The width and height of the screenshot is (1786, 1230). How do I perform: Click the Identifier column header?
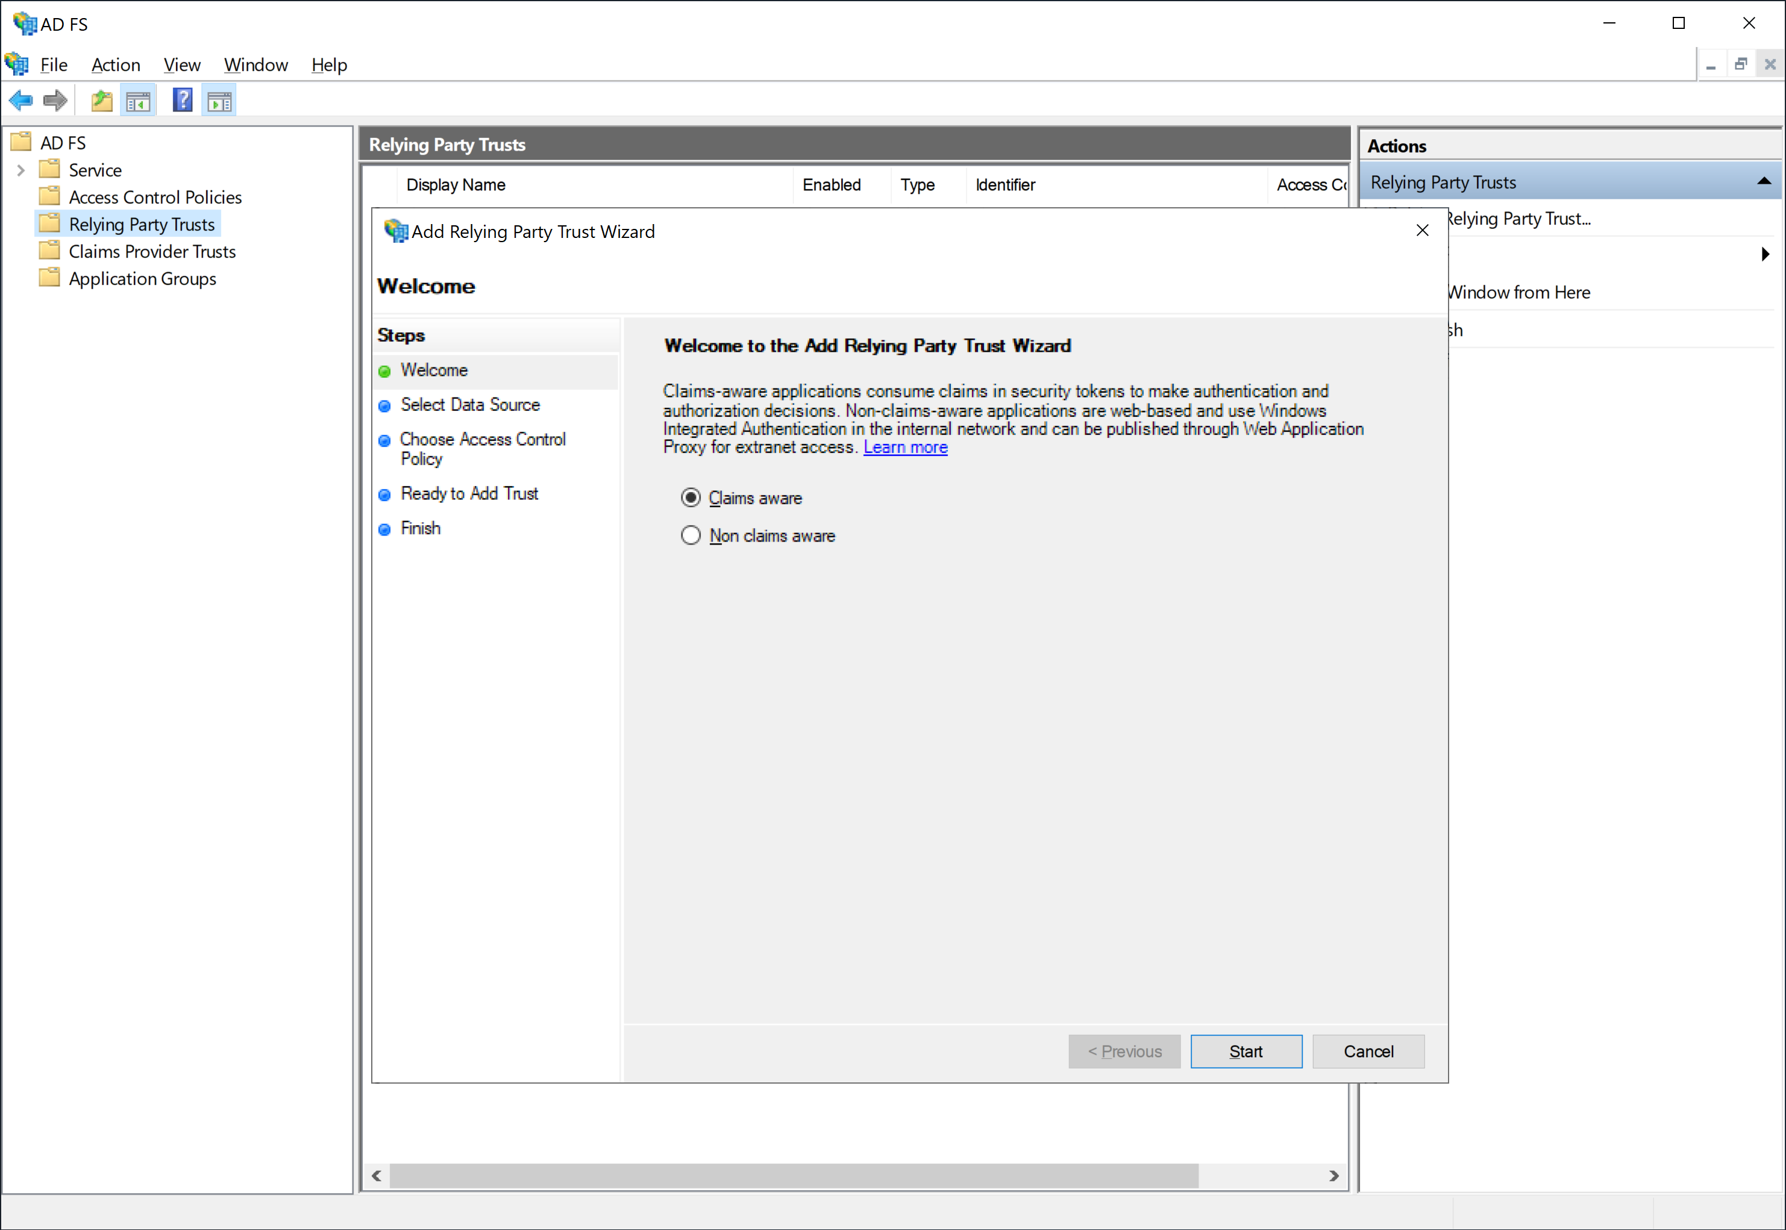[1117, 185]
